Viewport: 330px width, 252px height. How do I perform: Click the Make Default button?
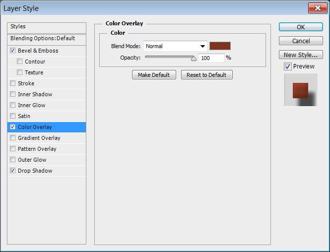click(154, 75)
